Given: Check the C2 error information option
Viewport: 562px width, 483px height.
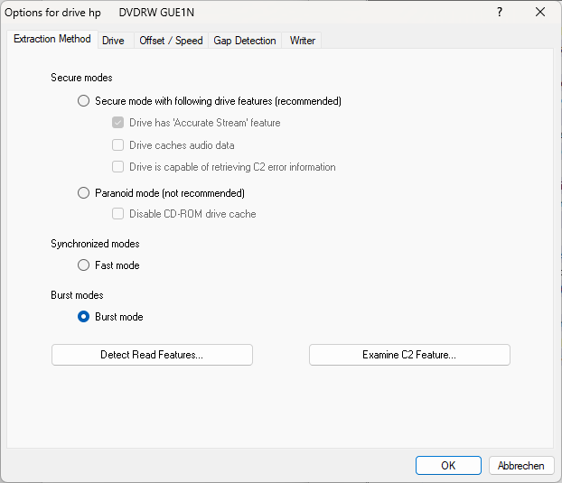Looking at the screenshot, I should [117, 167].
